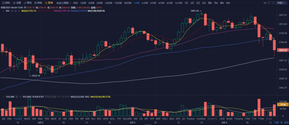Screen dimensions: 289x125
Task: Select the 12小时 timeframe
Action: coord(179,3)
